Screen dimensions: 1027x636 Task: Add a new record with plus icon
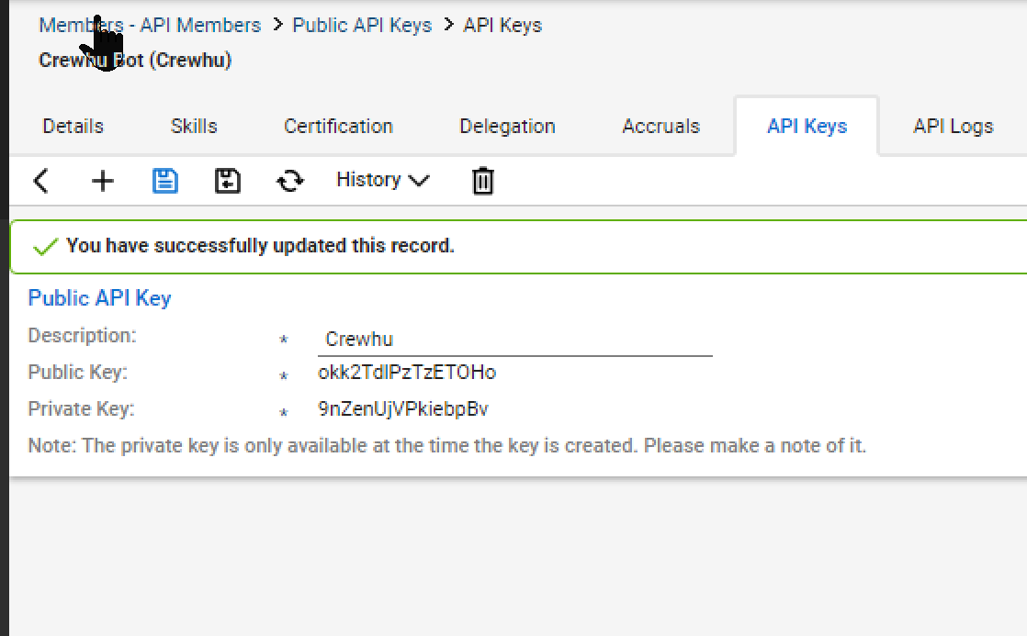102,181
